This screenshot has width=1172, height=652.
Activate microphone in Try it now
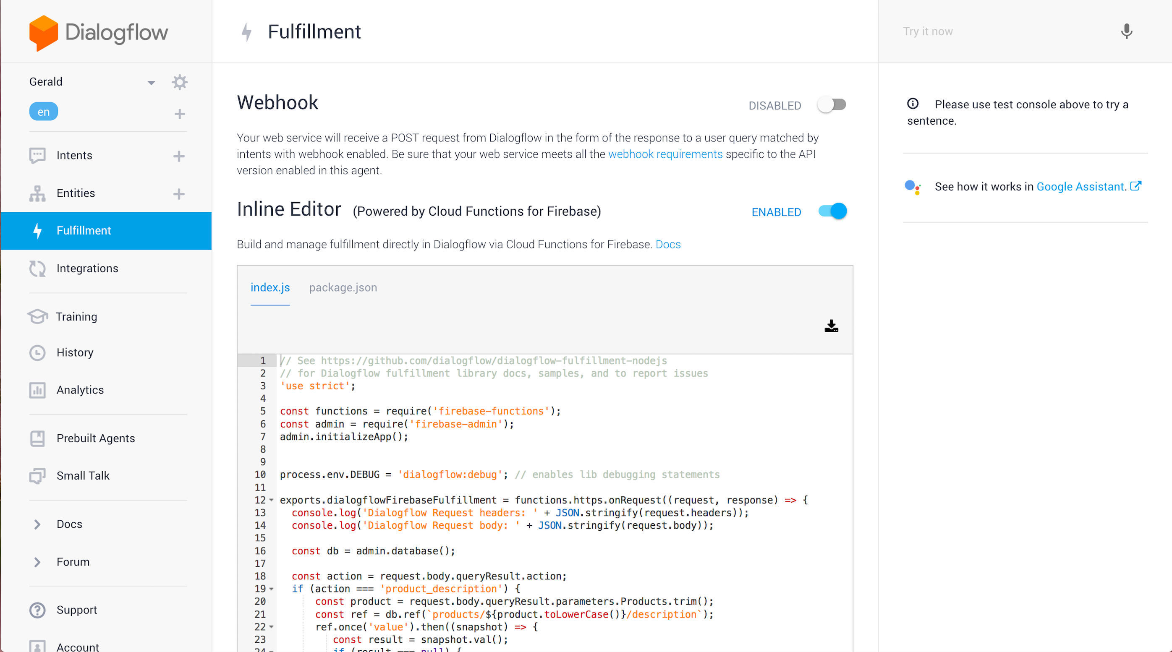point(1127,31)
